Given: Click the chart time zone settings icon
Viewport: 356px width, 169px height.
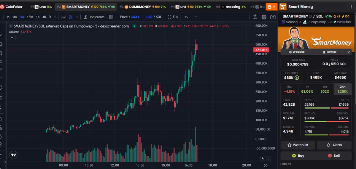Looking at the screenshot, I should coord(266,165).
